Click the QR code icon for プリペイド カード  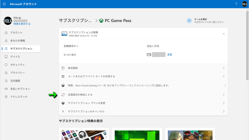pos(63,76)
